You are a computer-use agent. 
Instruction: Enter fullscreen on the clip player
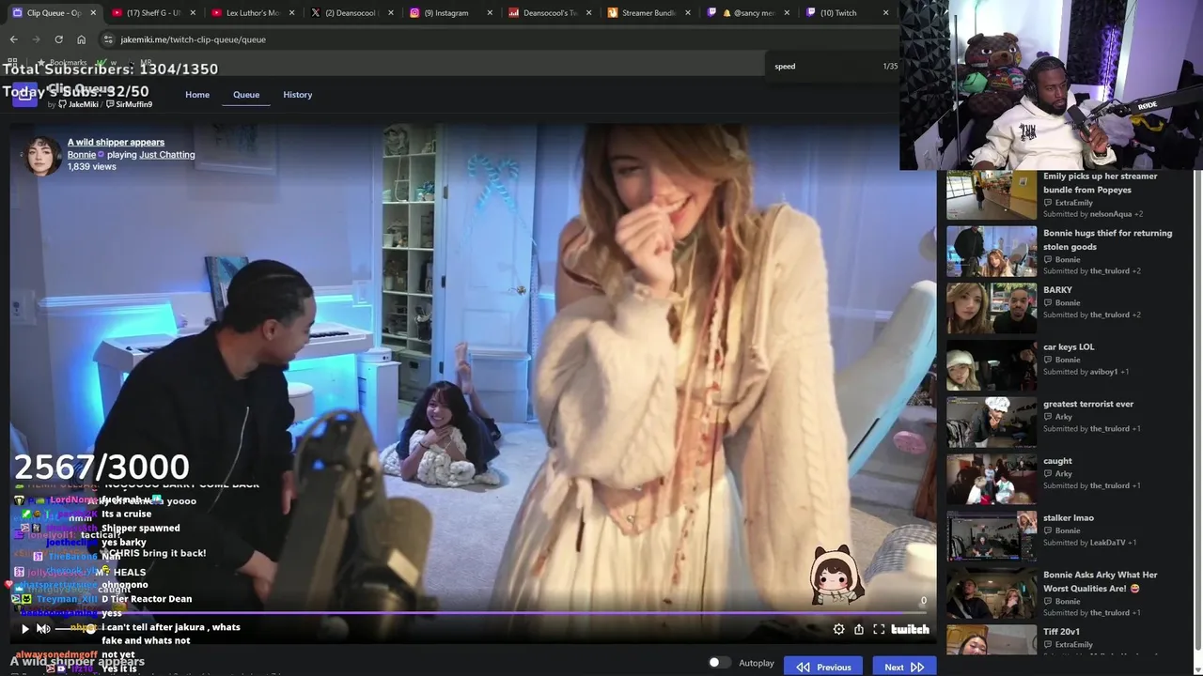point(879,629)
